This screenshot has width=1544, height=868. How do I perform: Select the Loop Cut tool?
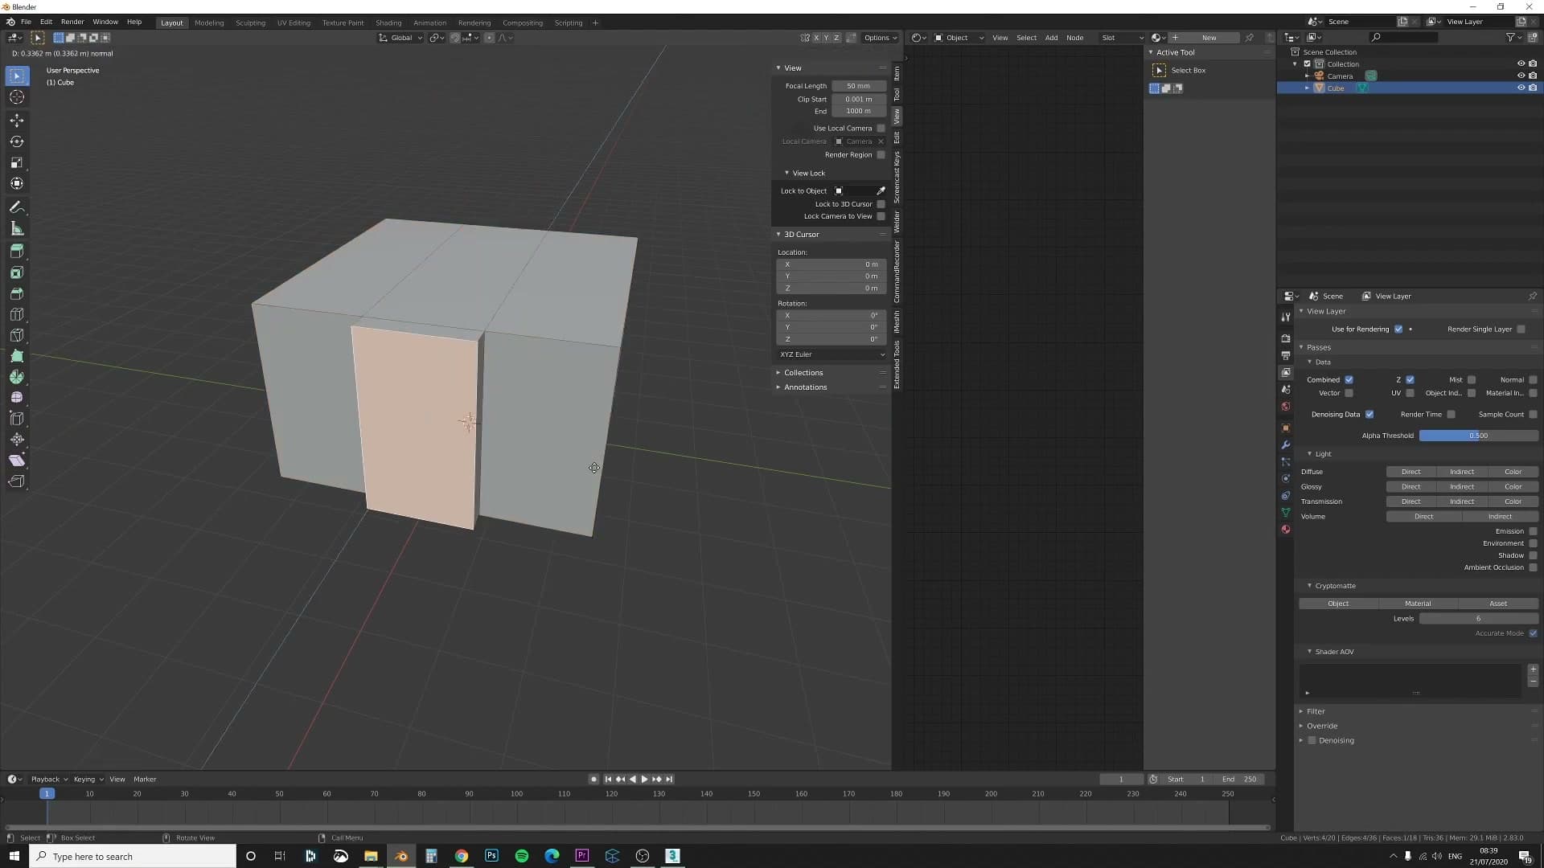(17, 314)
